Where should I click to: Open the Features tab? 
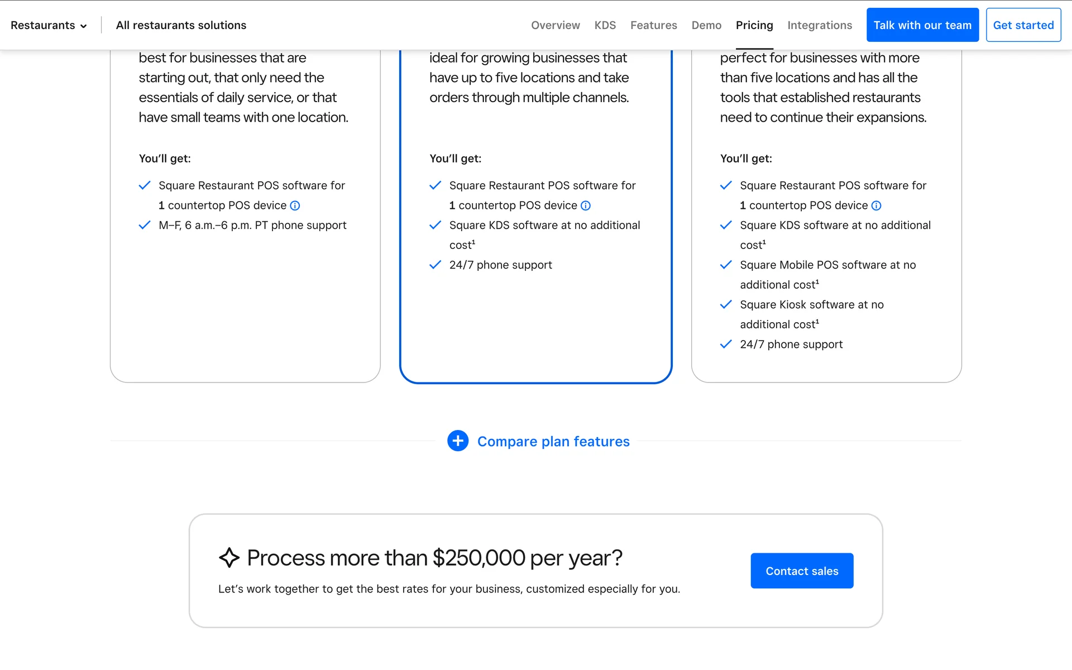(x=653, y=25)
